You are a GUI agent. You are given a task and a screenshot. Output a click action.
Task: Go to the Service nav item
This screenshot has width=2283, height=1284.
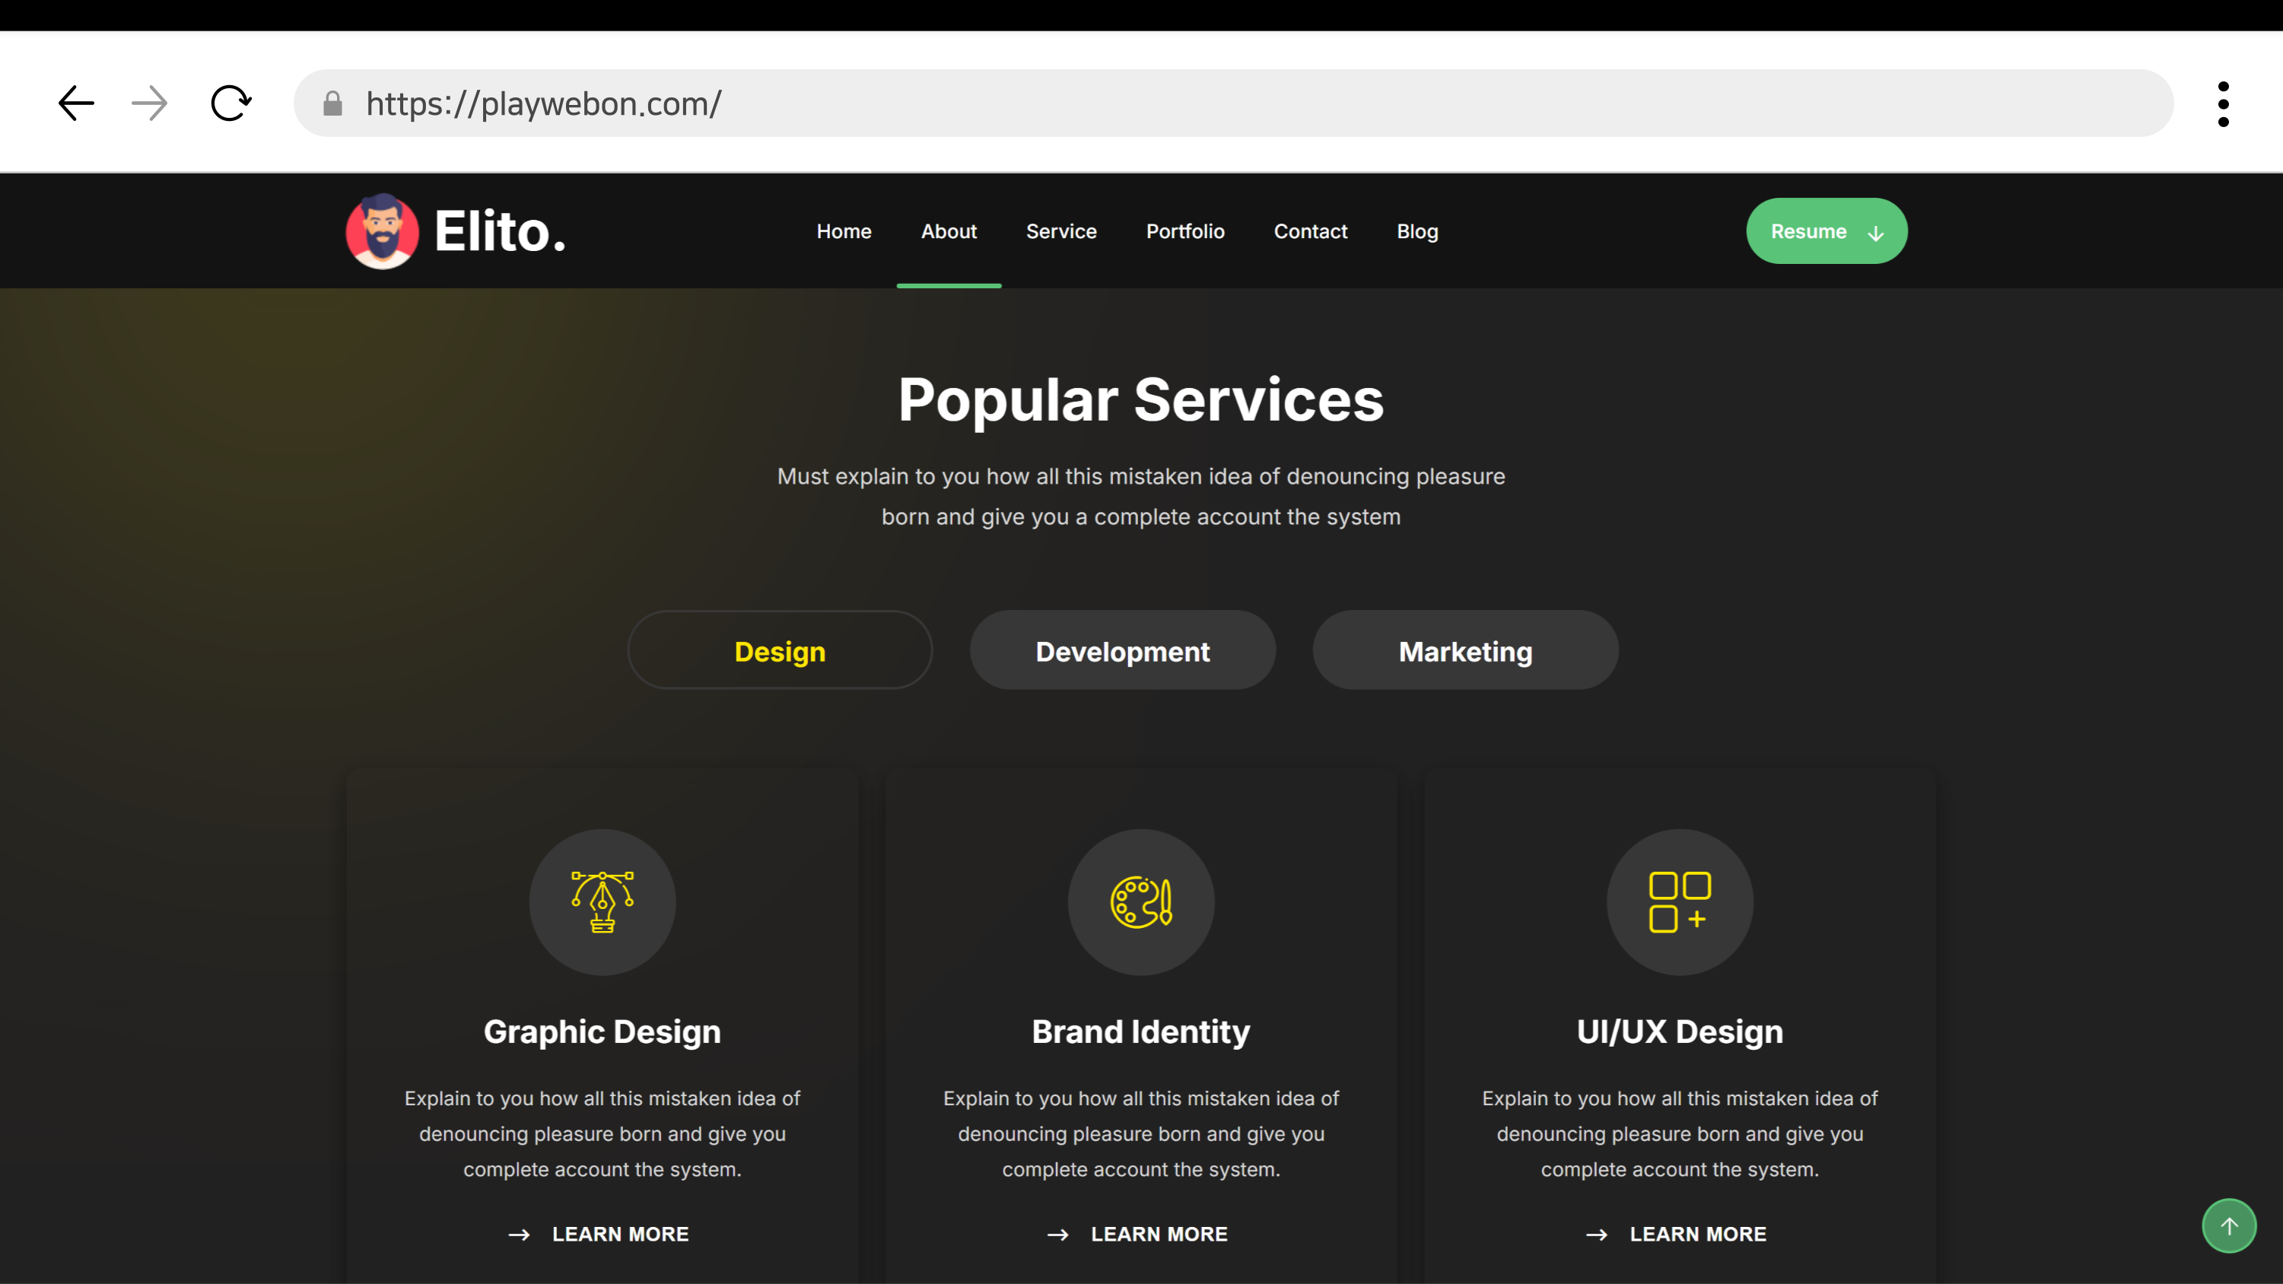[1060, 231]
